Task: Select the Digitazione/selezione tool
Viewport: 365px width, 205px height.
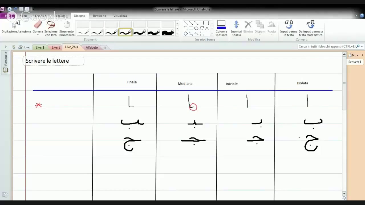Action: 17,27
